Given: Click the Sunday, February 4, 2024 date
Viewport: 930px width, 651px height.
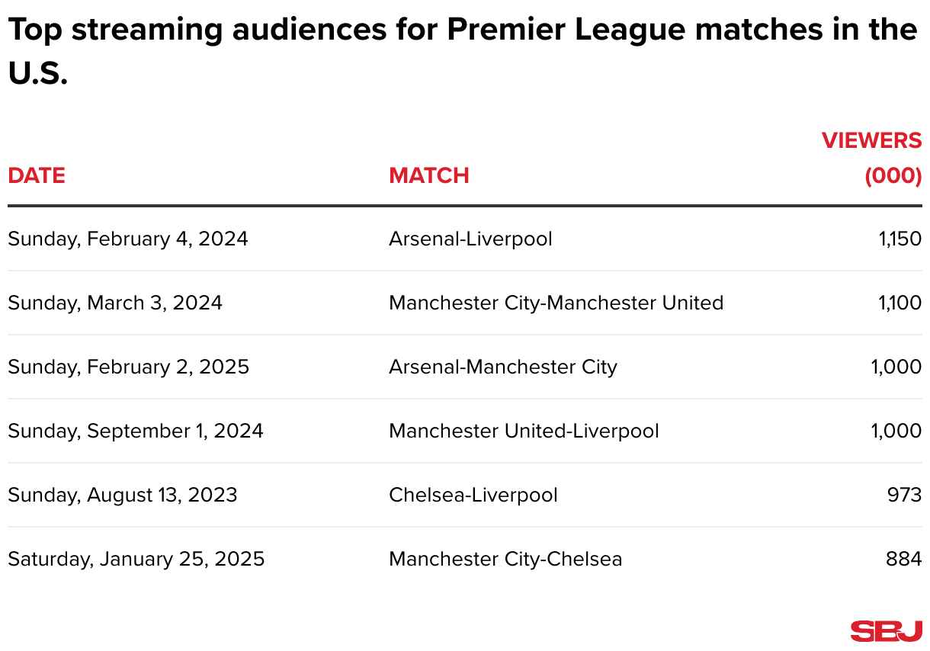Looking at the screenshot, I should click(128, 239).
